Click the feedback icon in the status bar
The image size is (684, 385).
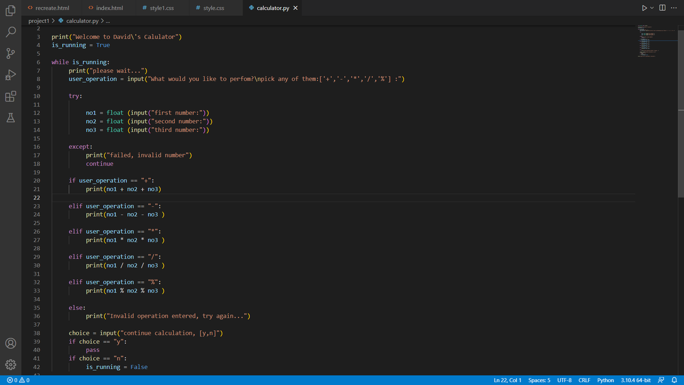661,380
